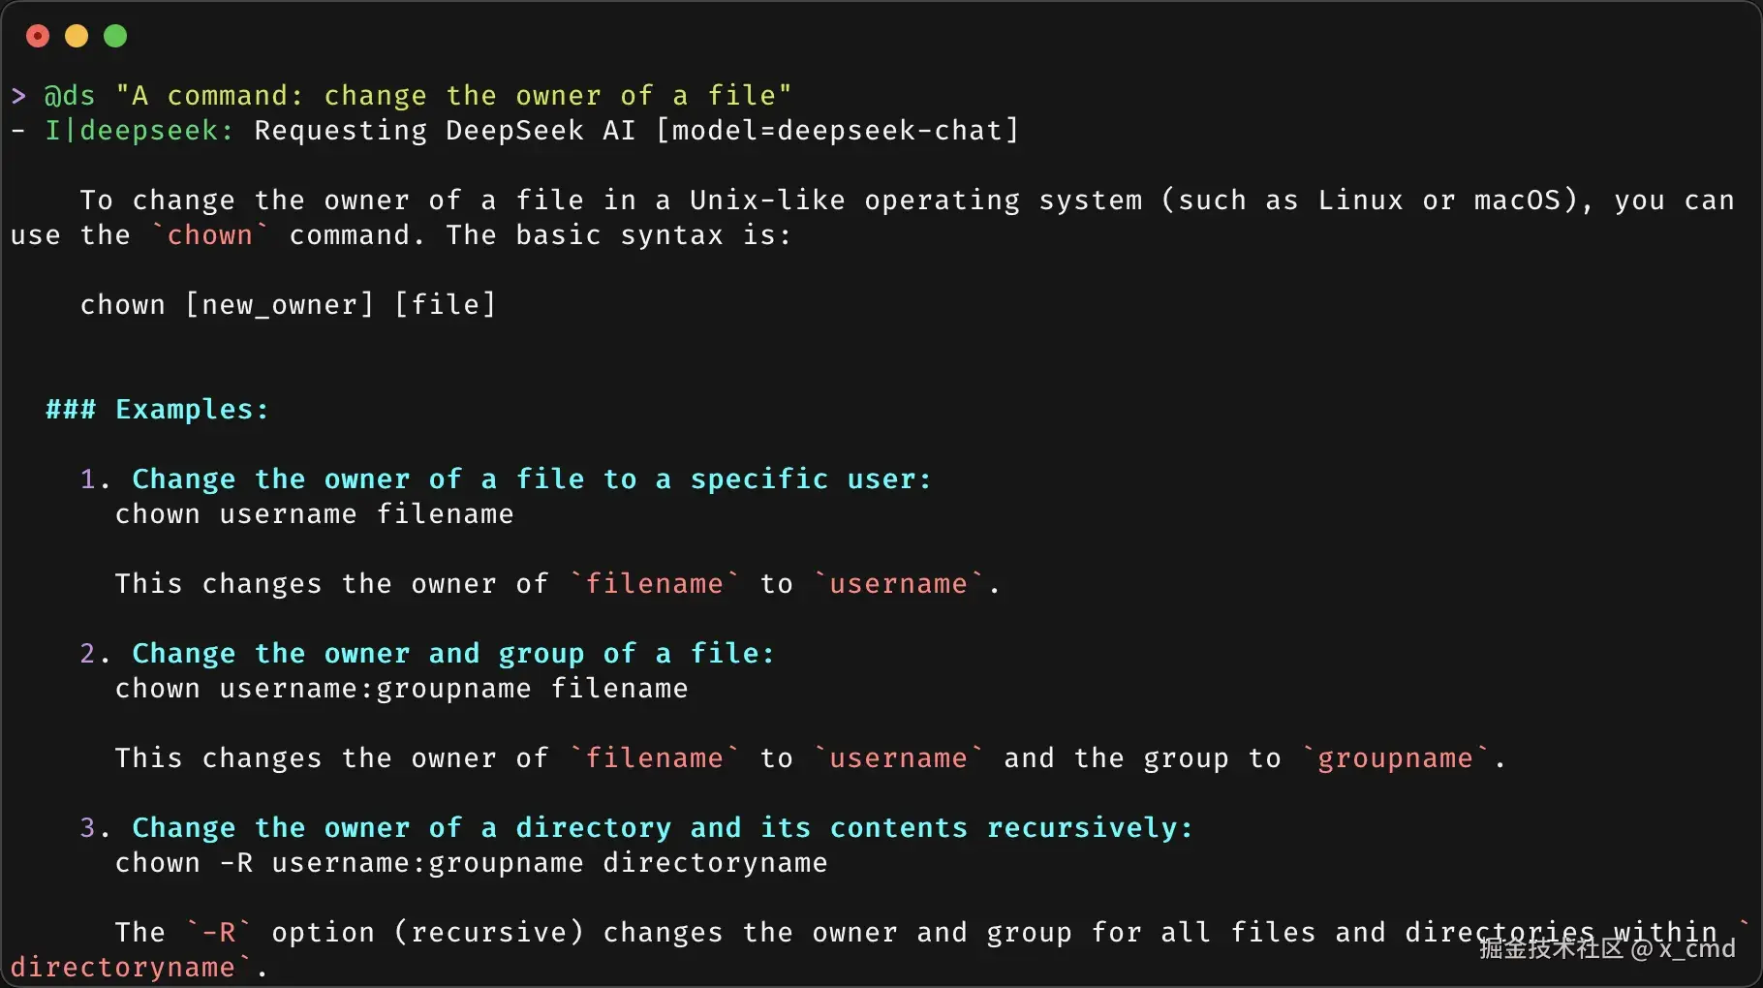Screen dimensions: 1763x988
Task: Click heading about directory and contents recursively
Action: 663,828
